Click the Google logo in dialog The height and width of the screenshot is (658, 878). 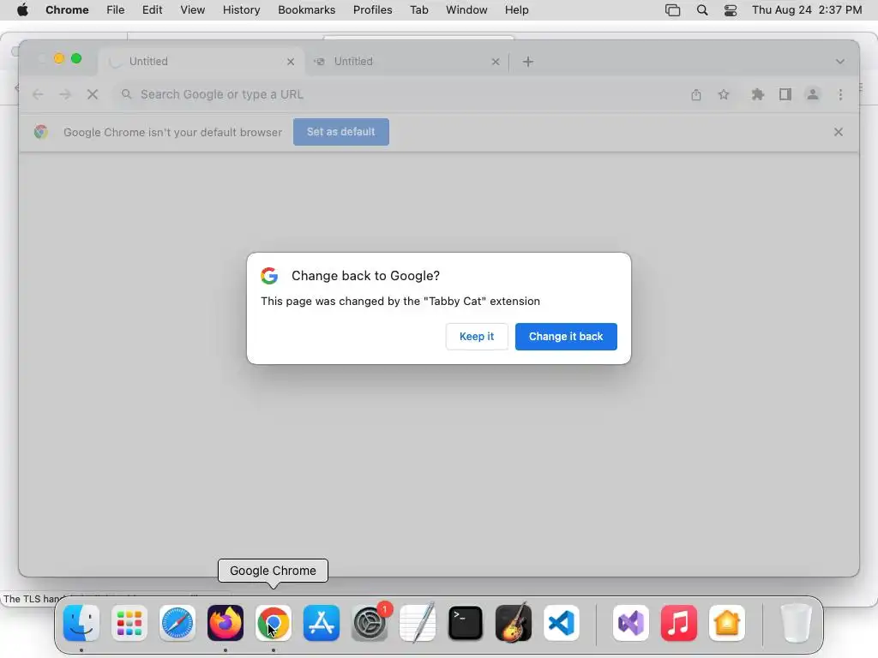269,275
